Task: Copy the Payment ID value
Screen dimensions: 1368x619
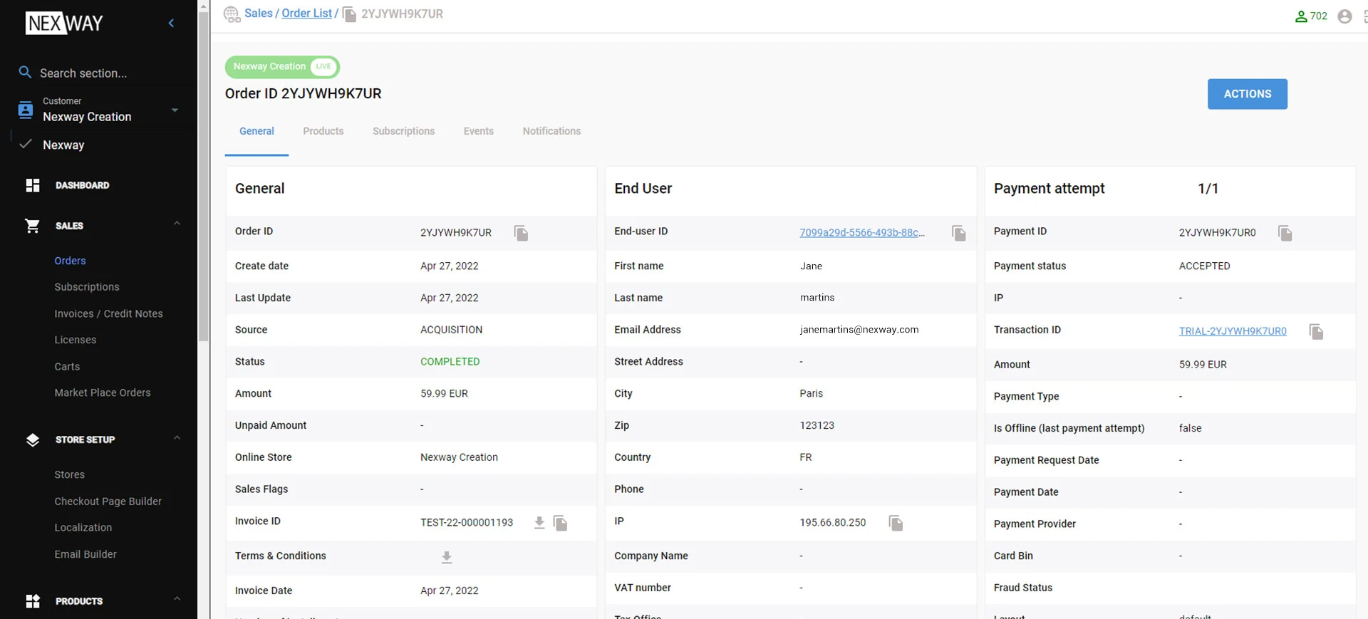Action: 1285,233
